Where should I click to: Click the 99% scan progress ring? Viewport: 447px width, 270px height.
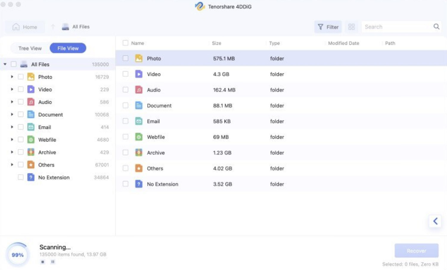click(18, 255)
